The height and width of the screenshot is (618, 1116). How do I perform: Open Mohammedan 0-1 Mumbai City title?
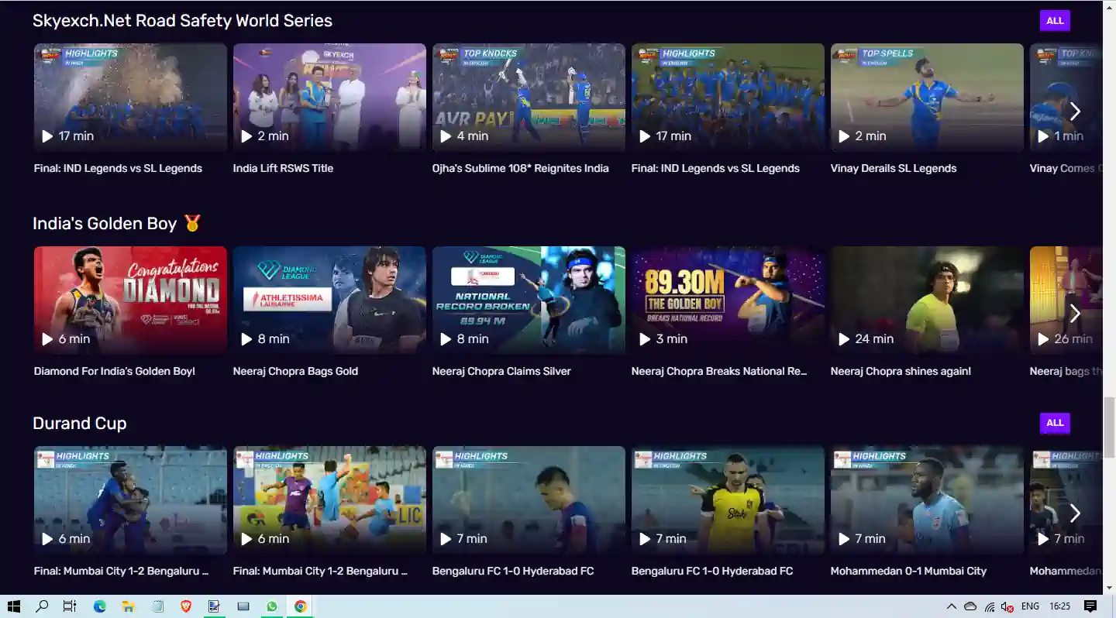click(908, 571)
